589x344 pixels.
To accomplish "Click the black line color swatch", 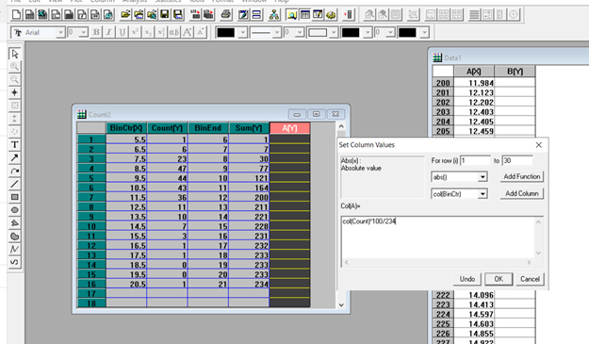I will point(226,33).
